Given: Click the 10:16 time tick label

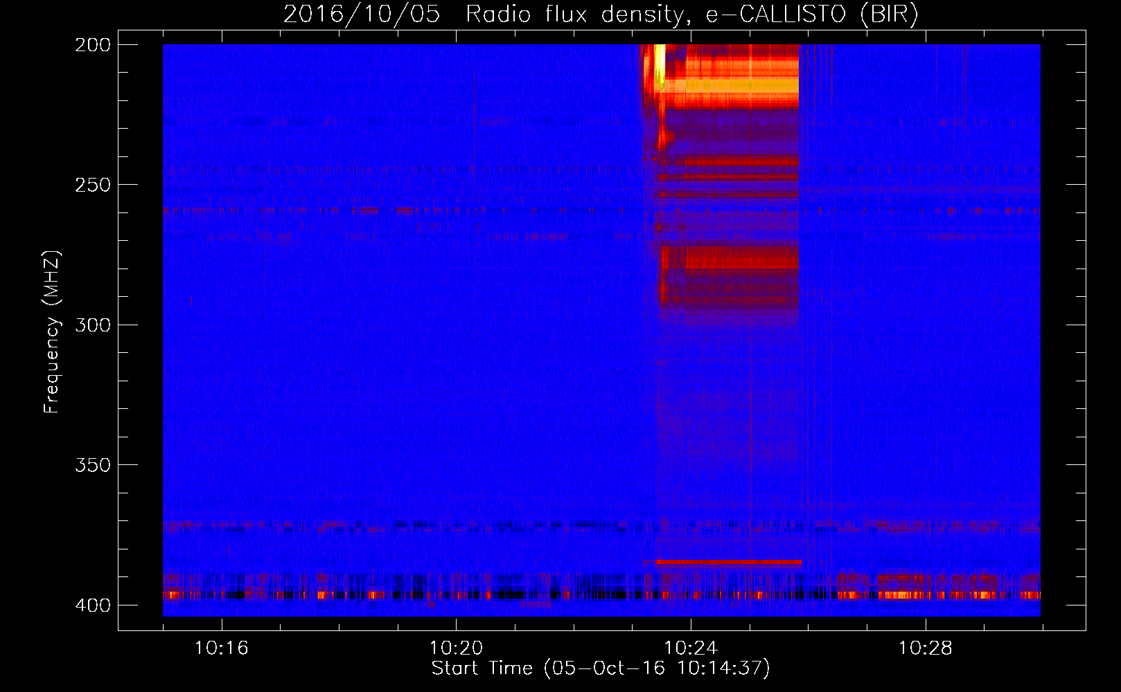Looking at the screenshot, I should [x=221, y=648].
